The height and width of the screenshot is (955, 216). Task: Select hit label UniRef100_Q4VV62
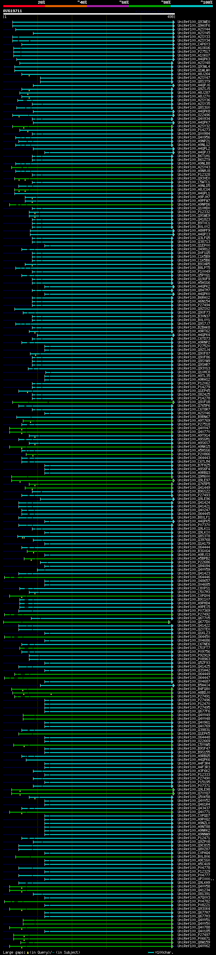(x=194, y=946)
